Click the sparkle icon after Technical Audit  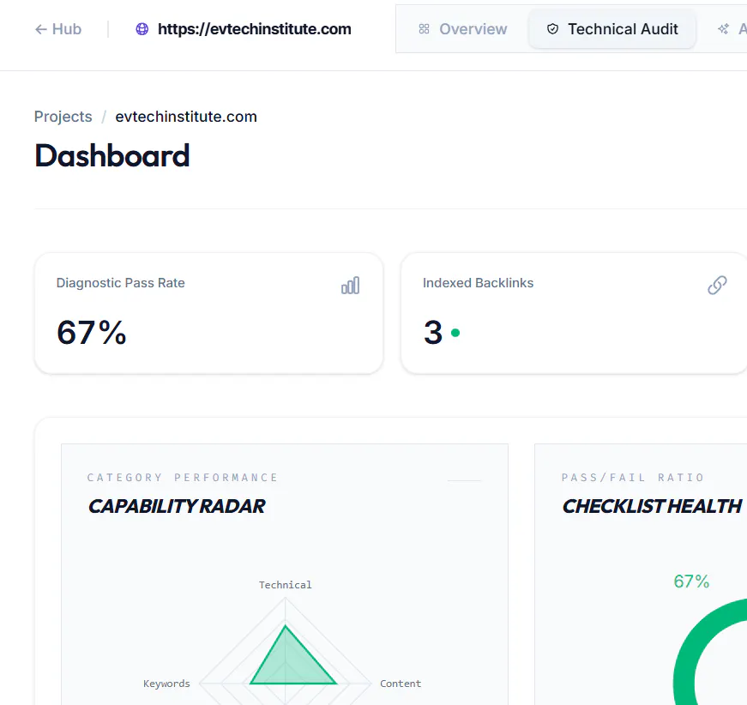[723, 29]
